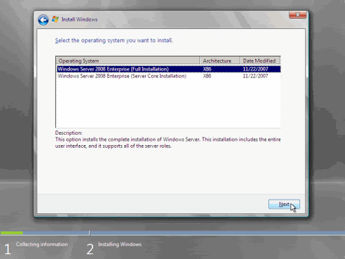Close the Install Windows dialog

coord(297,15)
